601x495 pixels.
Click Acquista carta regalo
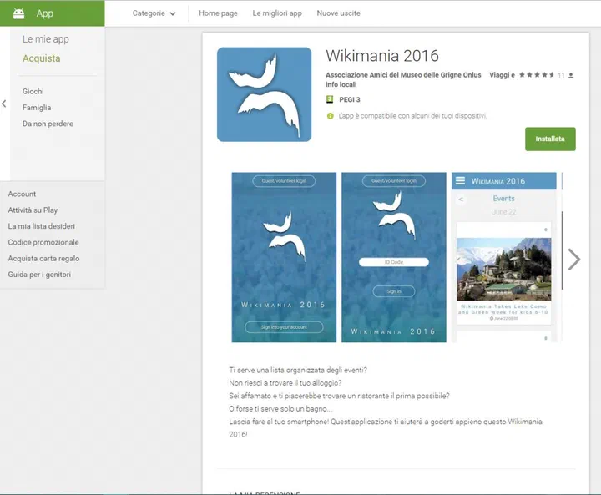(x=43, y=259)
